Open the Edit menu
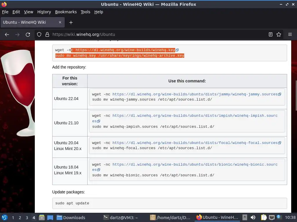297x222 pixels. (16, 12)
